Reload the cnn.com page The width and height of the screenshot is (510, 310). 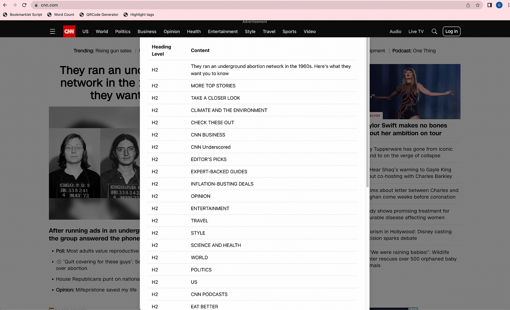click(24, 5)
